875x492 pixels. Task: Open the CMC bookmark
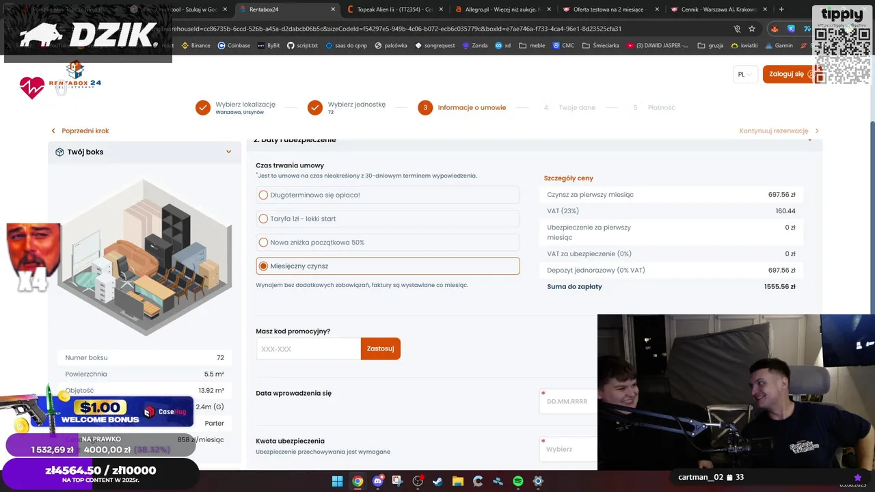(563, 45)
